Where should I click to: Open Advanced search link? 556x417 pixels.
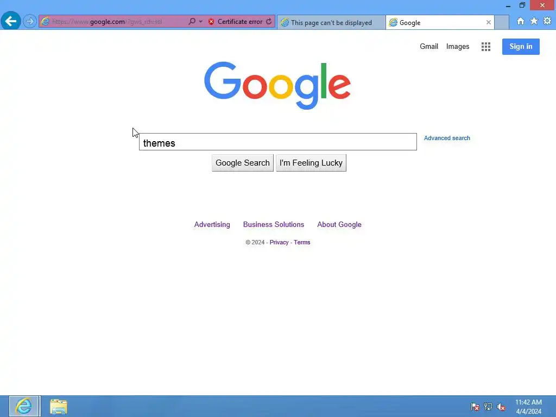point(447,138)
